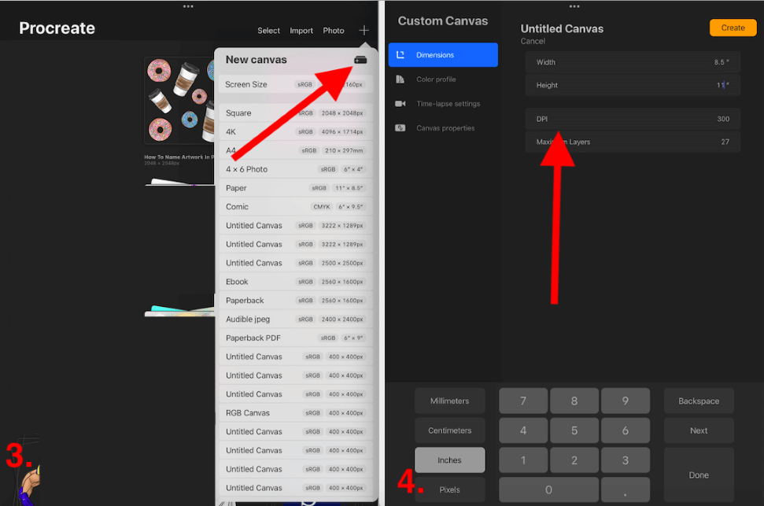The image size is (764, 506).
Task: Click the "How To Name Artwork" title
Action: [179, 157]
